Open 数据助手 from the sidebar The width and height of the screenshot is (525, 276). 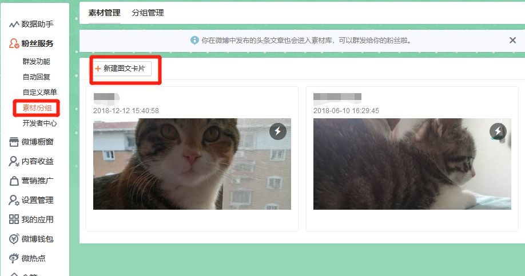pos(31,24)
